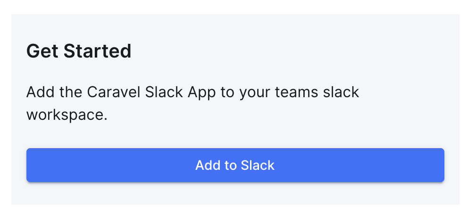This screenshot has width=468, height=217.
Task: Click the word "workspace." in the description
Action: pos(67,115)
